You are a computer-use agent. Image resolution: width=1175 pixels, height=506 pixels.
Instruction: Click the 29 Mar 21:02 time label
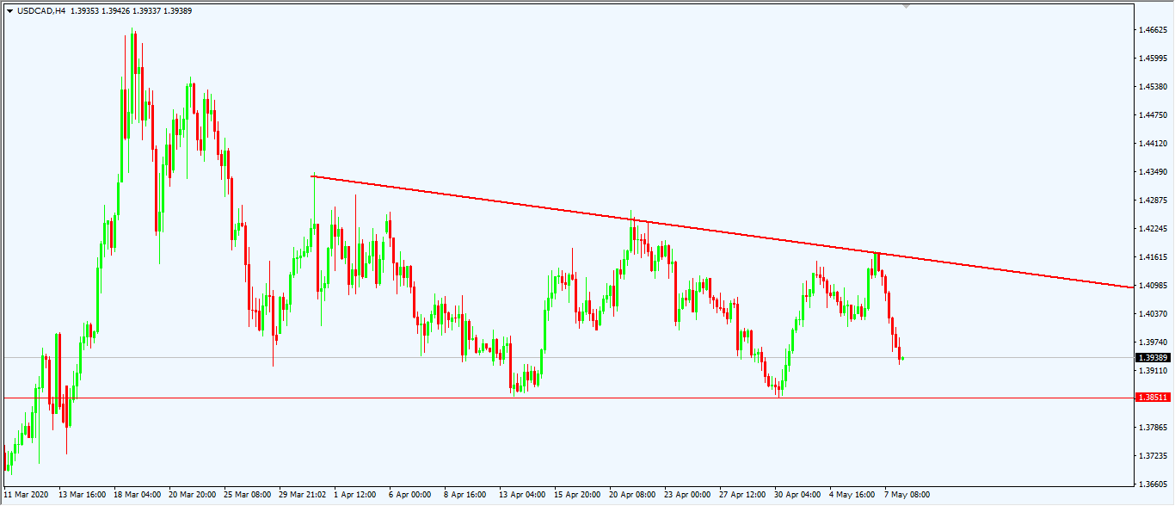pyautogui.click(x=302, y=495)
